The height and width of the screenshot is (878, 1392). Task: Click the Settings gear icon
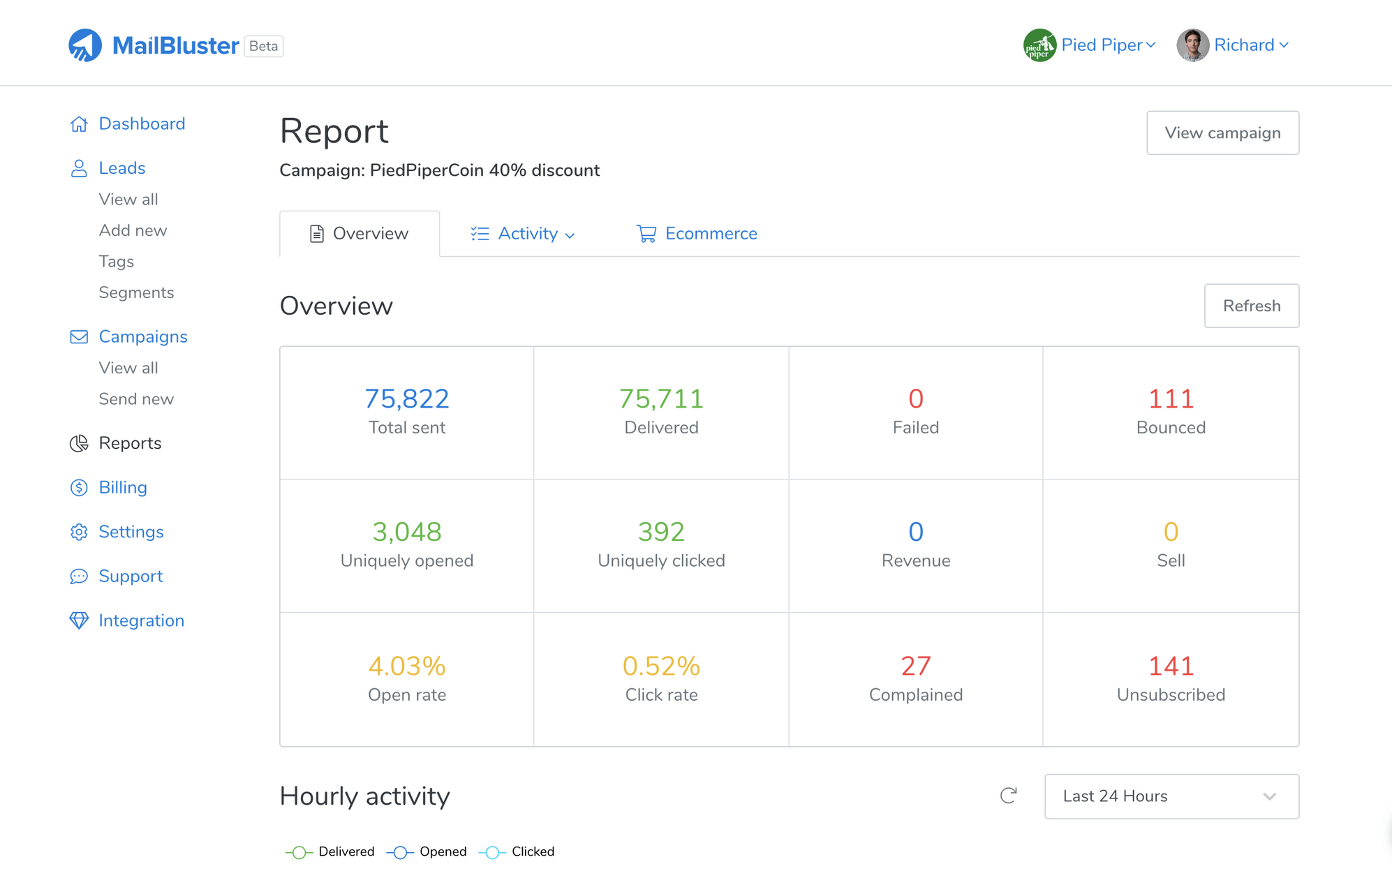pos(79,532)
